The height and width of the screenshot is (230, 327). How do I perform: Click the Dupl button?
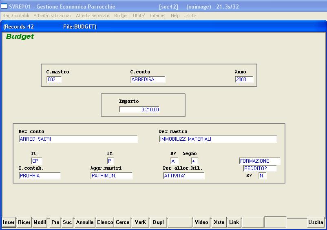[x=158, y=222]
